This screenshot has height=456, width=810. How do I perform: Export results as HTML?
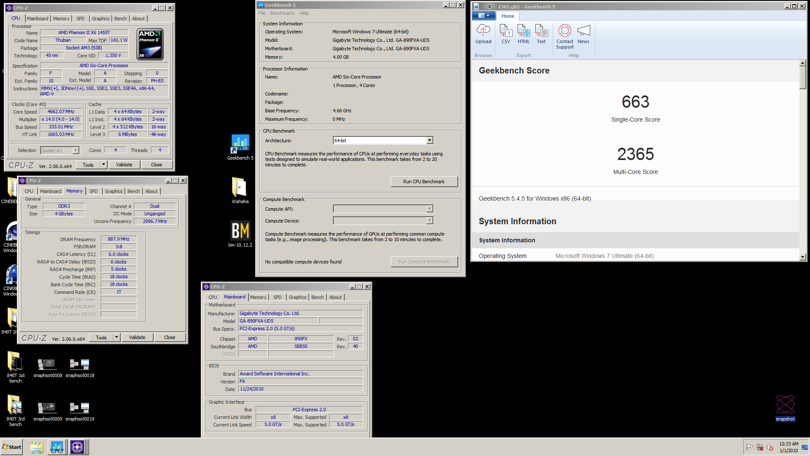[524, 34]
